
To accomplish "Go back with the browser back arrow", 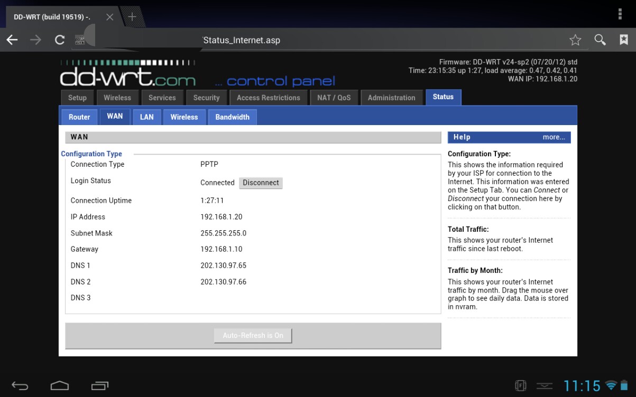I will 12,40.
